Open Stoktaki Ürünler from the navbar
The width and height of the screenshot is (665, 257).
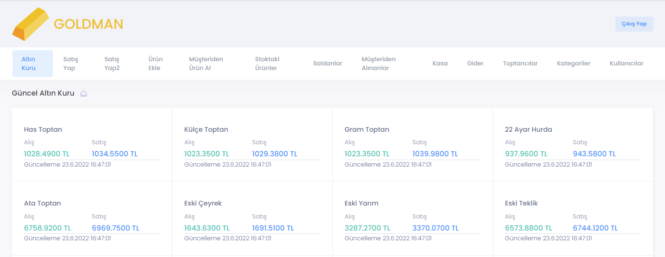point(267,64)
